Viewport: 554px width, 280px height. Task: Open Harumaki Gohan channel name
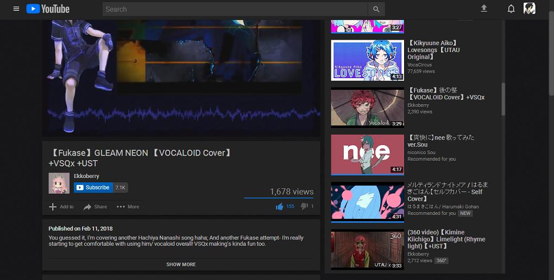click(x=443, y=207)
